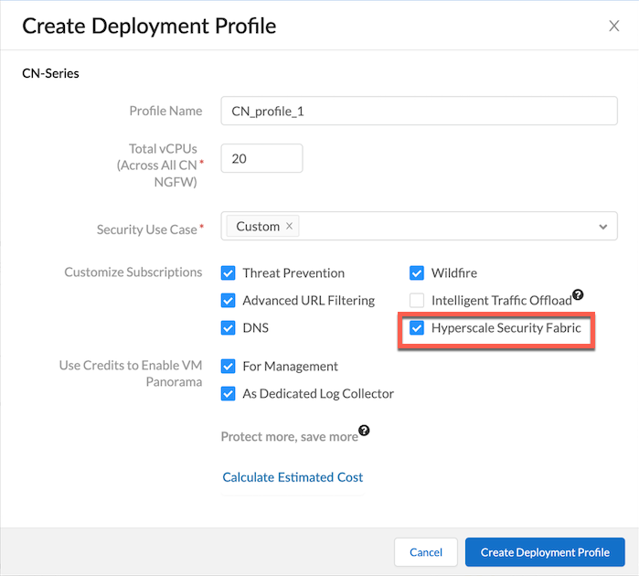The image size is (639, 576).
Task: Uncheck the Threat Prevention subscription
Action: 229,273
